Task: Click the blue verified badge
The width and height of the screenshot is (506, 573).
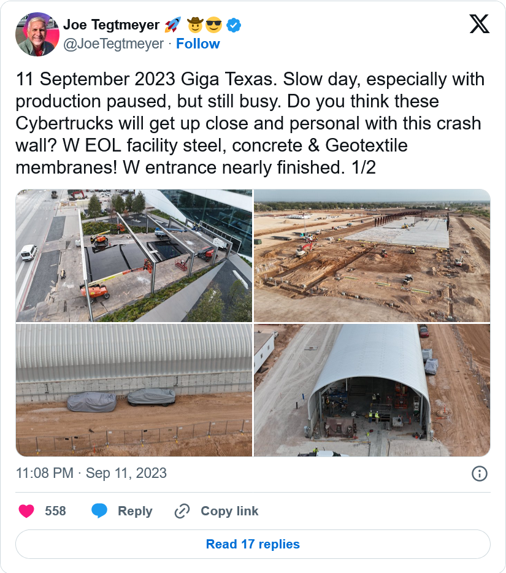Action: tap(234, 25)
